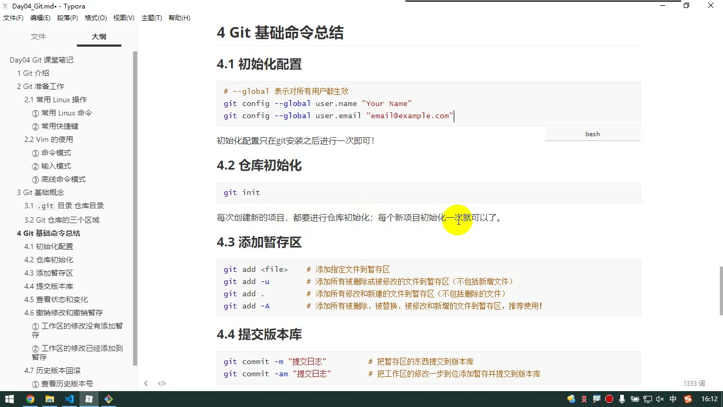Select the Typora taskbar icon
This screenshot has height=407, width=723.
(x=89, y=399)
